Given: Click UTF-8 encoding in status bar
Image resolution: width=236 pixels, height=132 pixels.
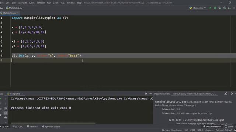Looking at the screenshot, I should click(x=200, y=130).
